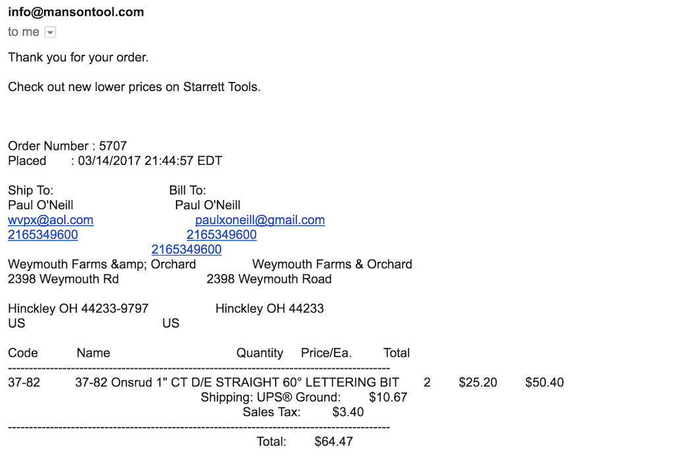This screenshot has height=472, width=675.
Task: Click the phone link directly under wvpx@aol.com
Action: 43,235
